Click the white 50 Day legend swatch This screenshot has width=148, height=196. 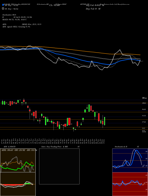(3, 9)
